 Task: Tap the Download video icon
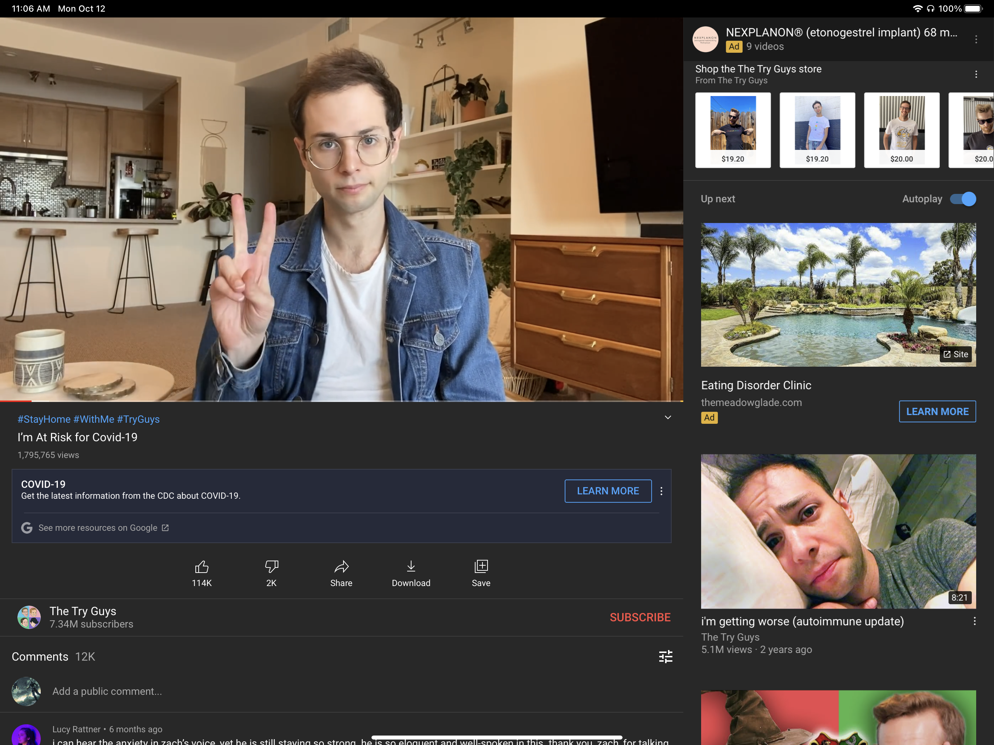pyautogui.click(x=411, y=567)
